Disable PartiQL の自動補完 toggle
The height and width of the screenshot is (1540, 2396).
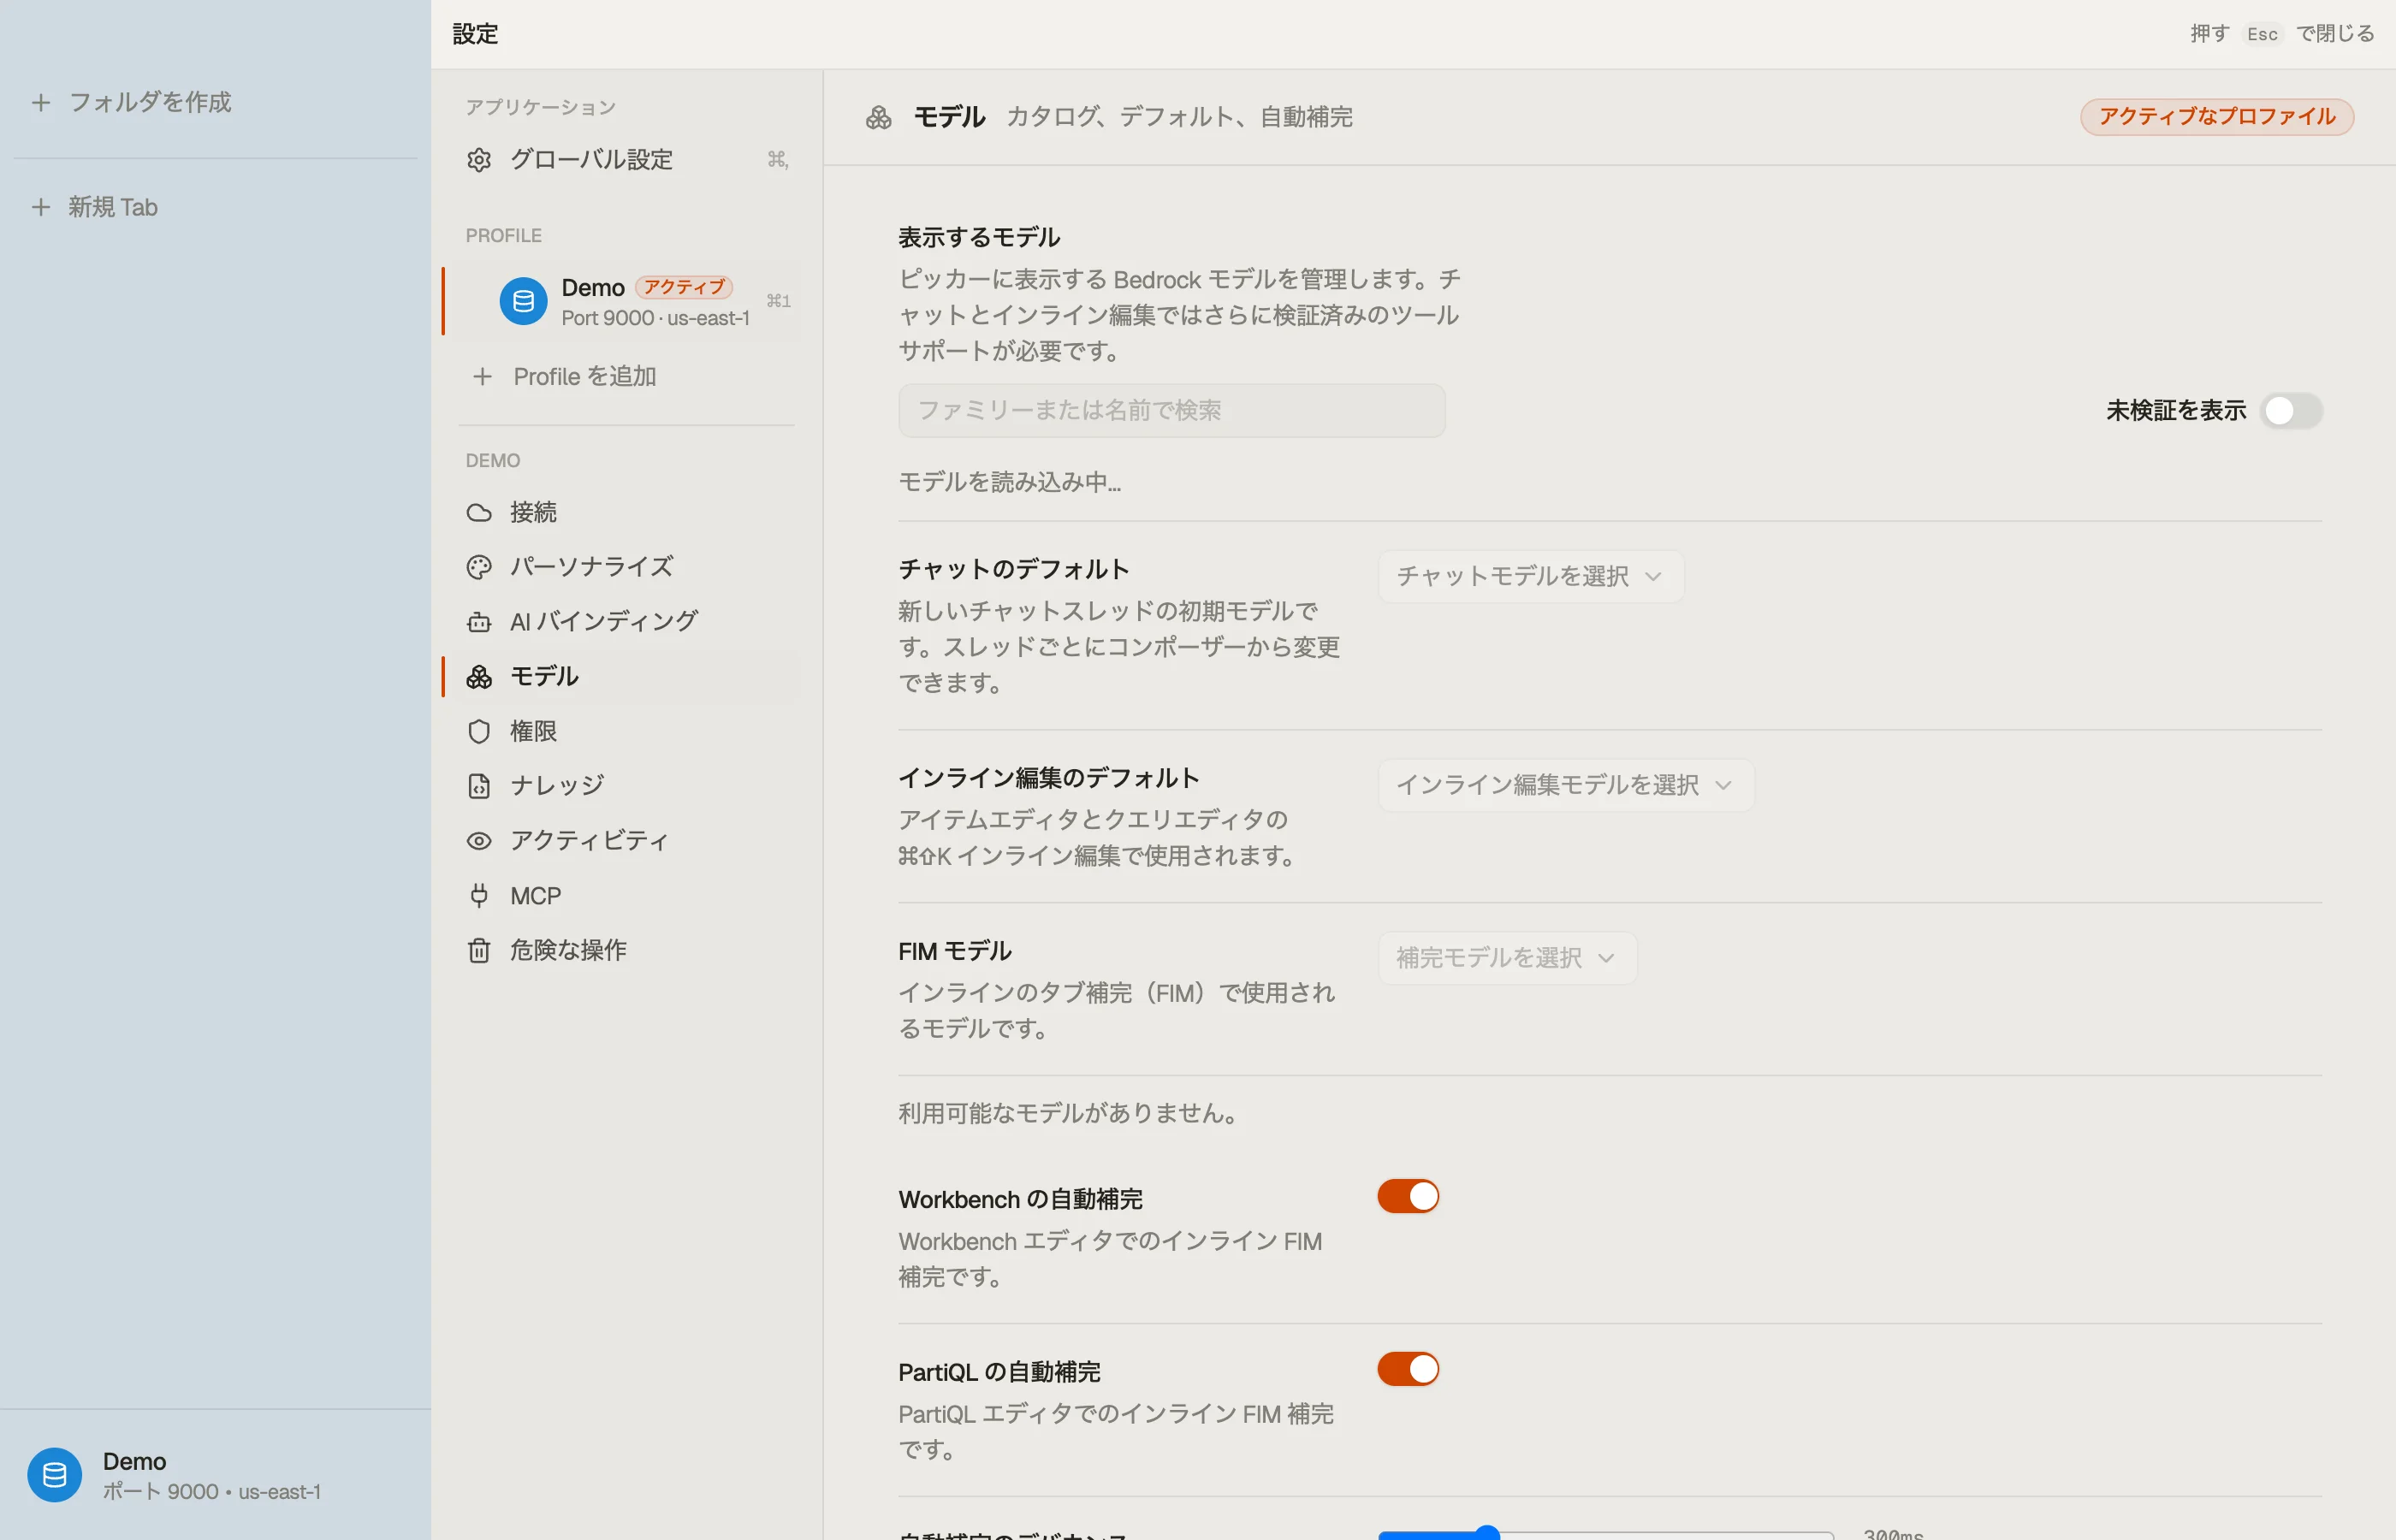tap(1408, 1369)
